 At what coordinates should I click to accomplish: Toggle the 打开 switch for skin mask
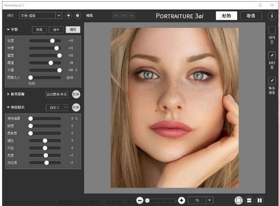[76, 94]
